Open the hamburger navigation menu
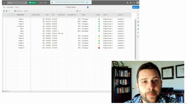This screenshot has height=105, width=187. (x=4, y=3)
